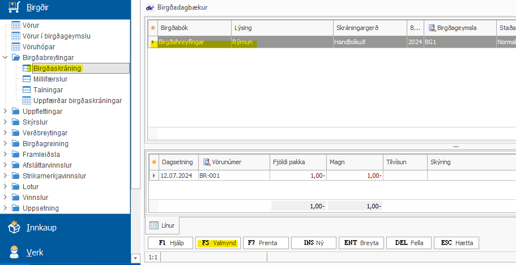Expand the Skýrslur folder

tap(5, 122)
